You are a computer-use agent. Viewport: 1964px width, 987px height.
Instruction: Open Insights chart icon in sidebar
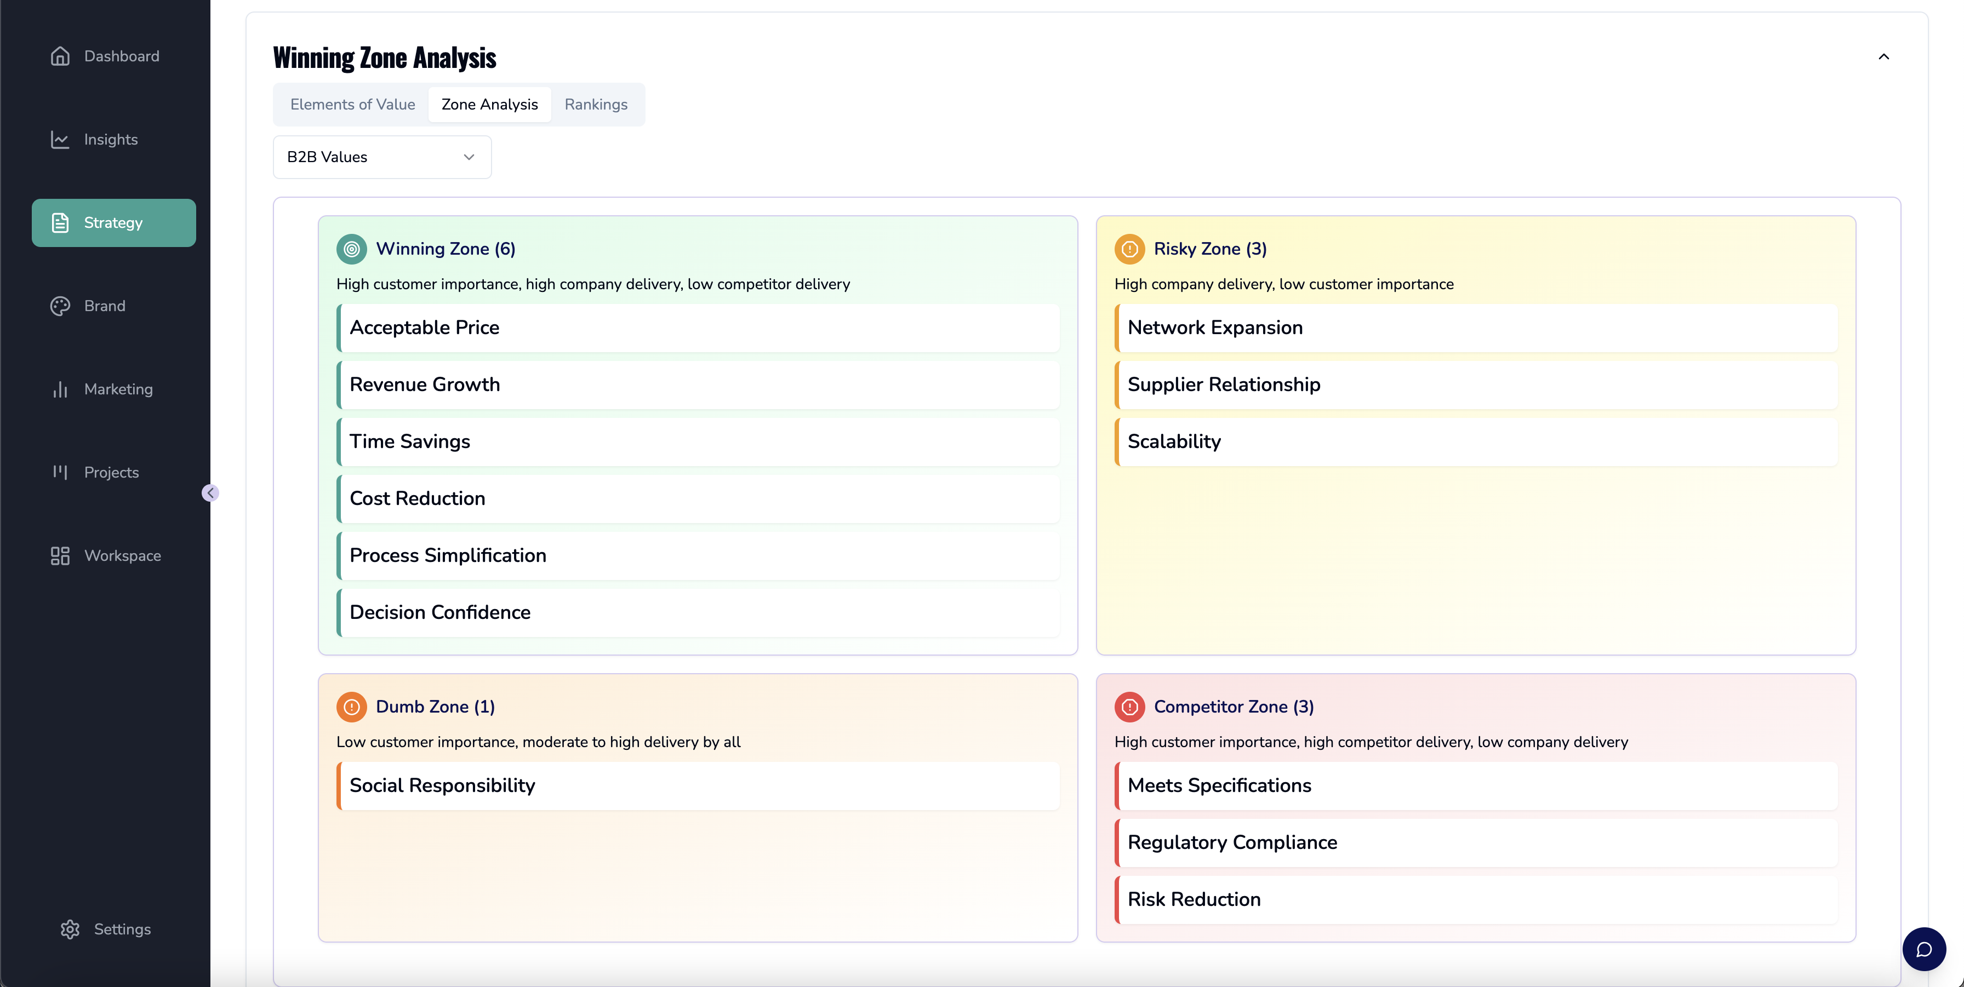click(x=60, y=140)
